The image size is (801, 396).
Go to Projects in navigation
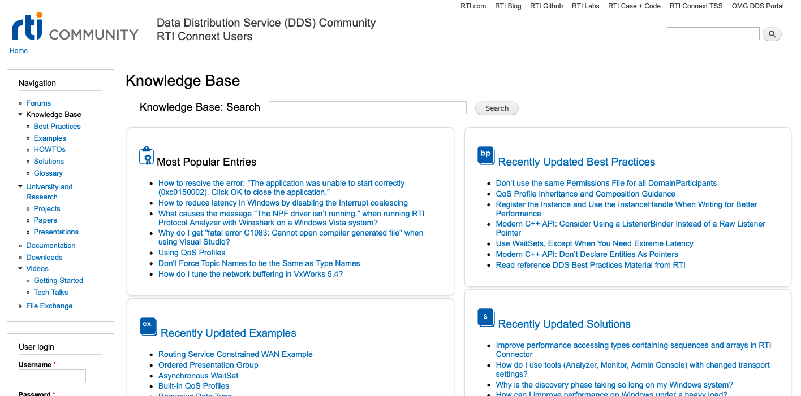pyautogui.click(x=47, y=209)
